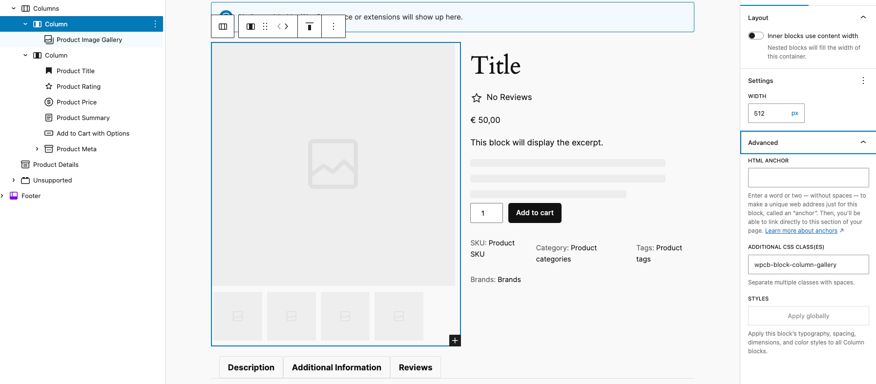Select Product Image Gallery in list view

coord(89,40)
